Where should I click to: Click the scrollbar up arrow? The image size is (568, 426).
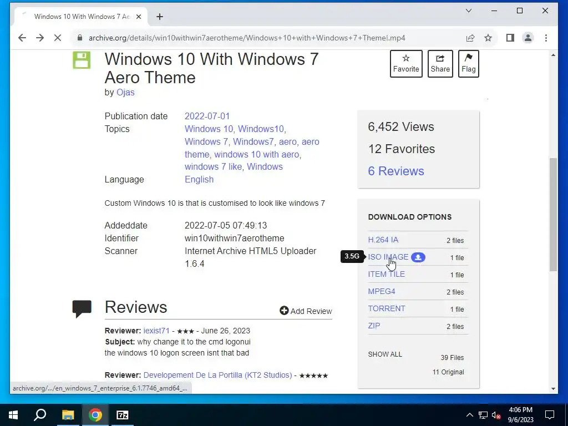point(553,55)
